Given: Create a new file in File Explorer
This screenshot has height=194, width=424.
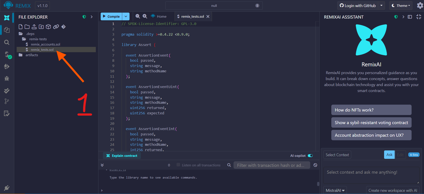Looking at the screenshot, I should 21,27.
